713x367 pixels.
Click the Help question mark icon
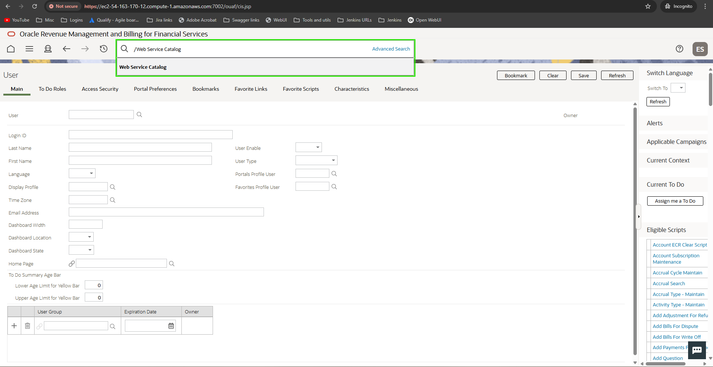(679, 49)
